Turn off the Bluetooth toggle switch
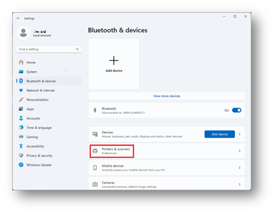 tap(236, 110)
